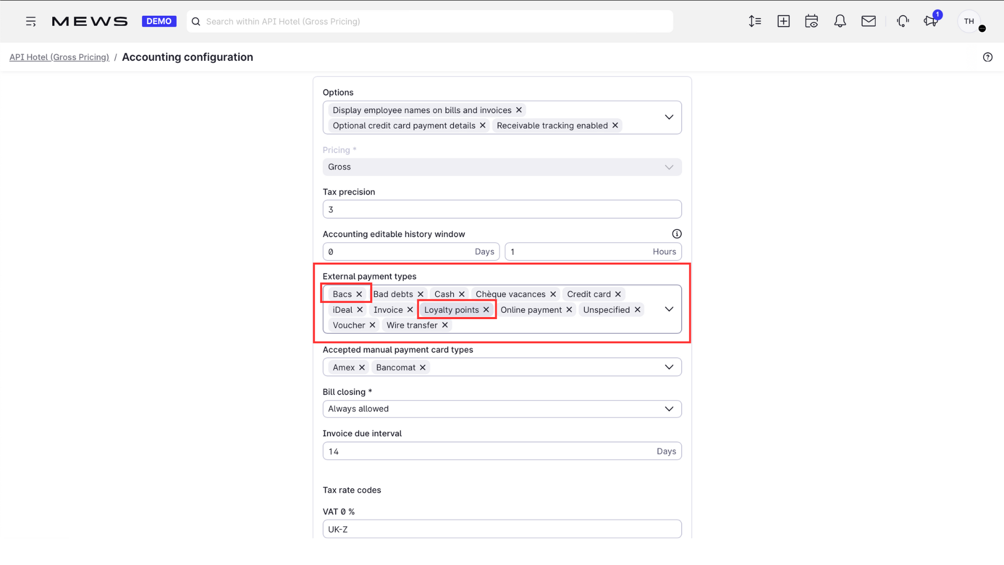Screen dimensions: 1004x565
Task: Click the support headset icon
Action: 903,21
